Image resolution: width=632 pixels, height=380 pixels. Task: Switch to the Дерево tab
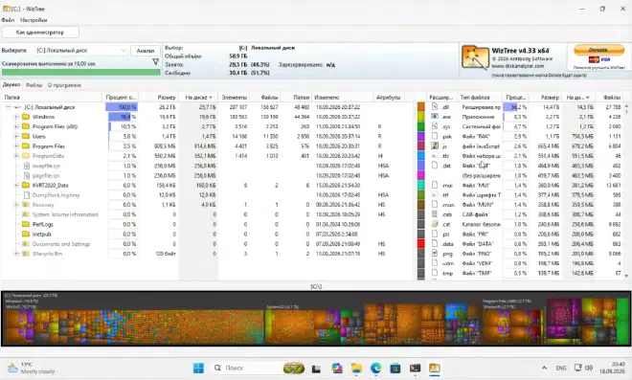[x=11, y=85]
